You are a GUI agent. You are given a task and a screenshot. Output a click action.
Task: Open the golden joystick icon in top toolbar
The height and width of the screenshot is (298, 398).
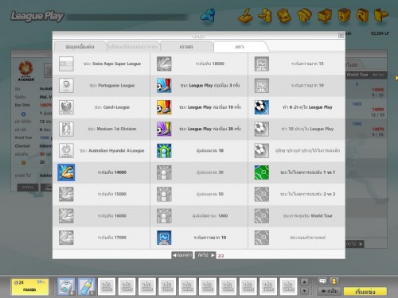pyautogui.click(x=245, y=16)
